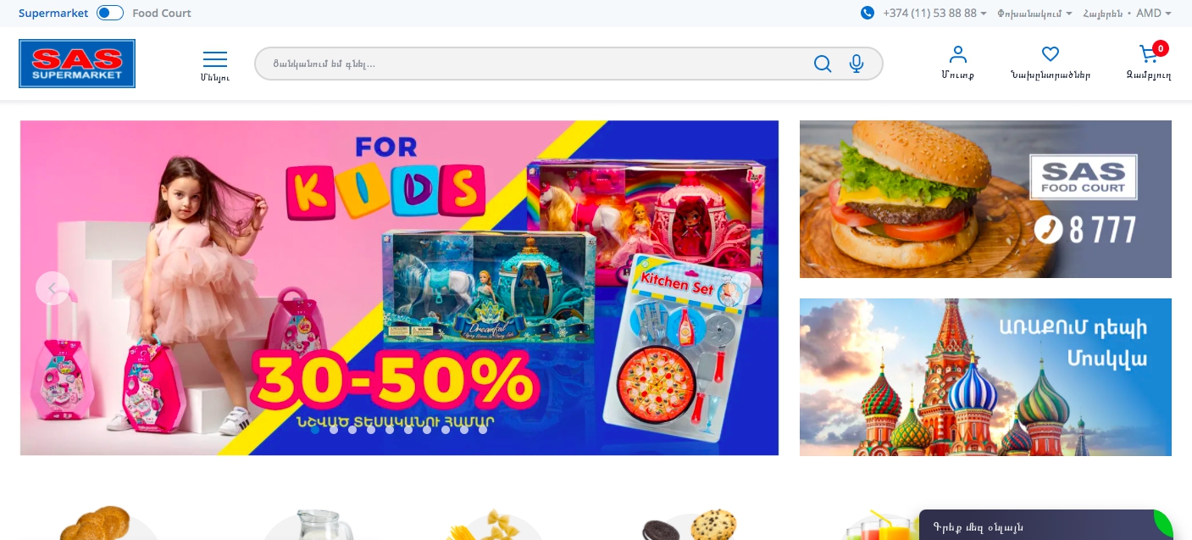The width and height of the screenshot is (1192, 540).
Task: Click the magnifying glass search icon
Action: pos(823,64)
